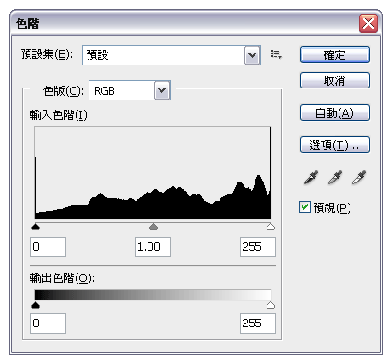Click the output highlight field 255
Viewport: 392px width, 364px height.
point(257,323)
